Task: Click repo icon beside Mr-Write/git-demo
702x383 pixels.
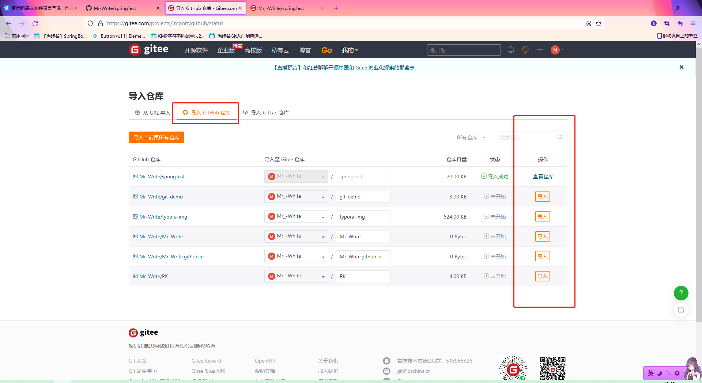Action: (135, 196)
